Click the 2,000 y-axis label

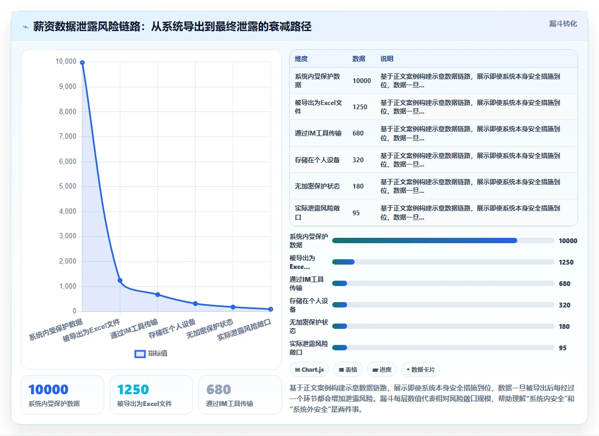(67, 261)
